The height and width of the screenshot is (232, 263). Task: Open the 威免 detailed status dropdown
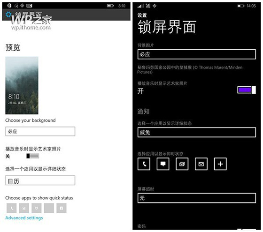coord(197,132)
